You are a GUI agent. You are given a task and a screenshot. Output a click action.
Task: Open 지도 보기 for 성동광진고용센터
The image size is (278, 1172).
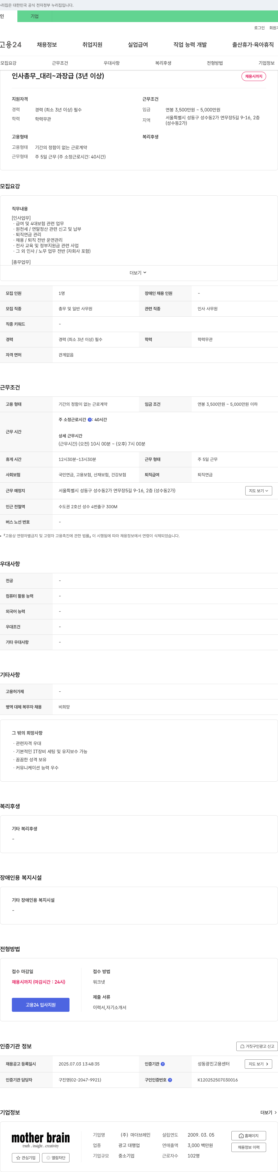pos(259,1064)
